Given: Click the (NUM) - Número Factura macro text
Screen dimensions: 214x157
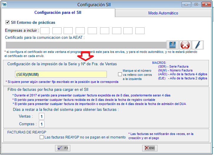Looking at the screenshot, I should [x=175, y=70].
